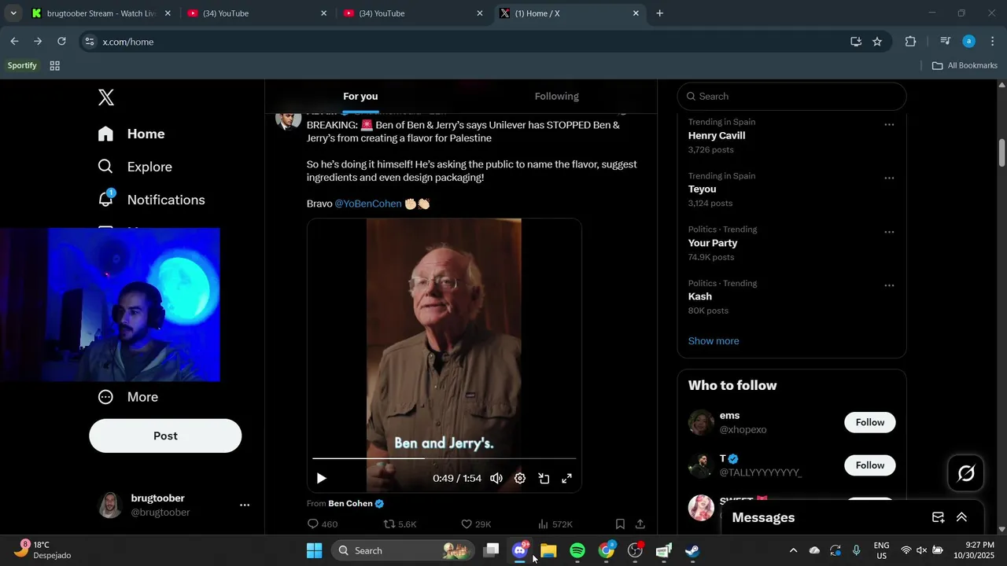Image resolution: width=1007 pixels, height=566 pixels.
Task: Compose new message in Messages drawer
Action: tap(938, 517)
